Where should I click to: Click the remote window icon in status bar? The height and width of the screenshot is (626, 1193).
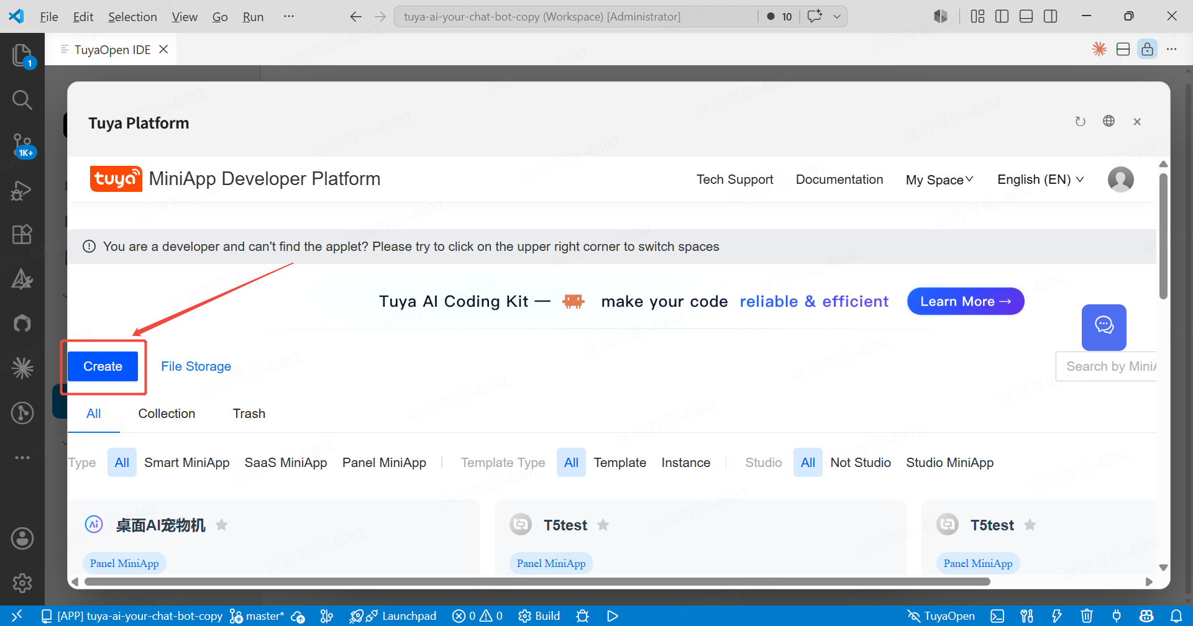pos(17,615)
